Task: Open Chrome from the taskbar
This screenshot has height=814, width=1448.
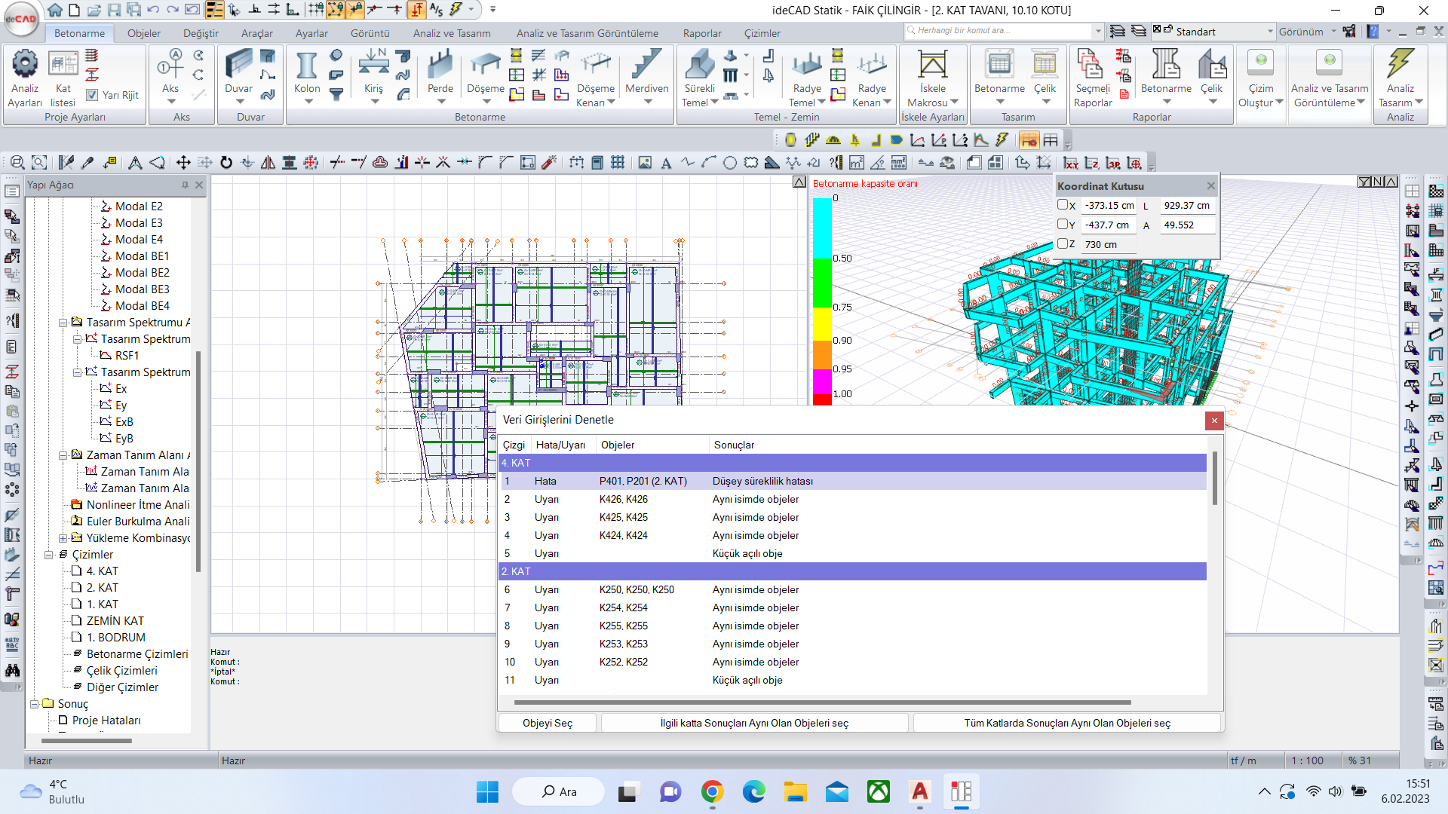Action: point(712,791)
